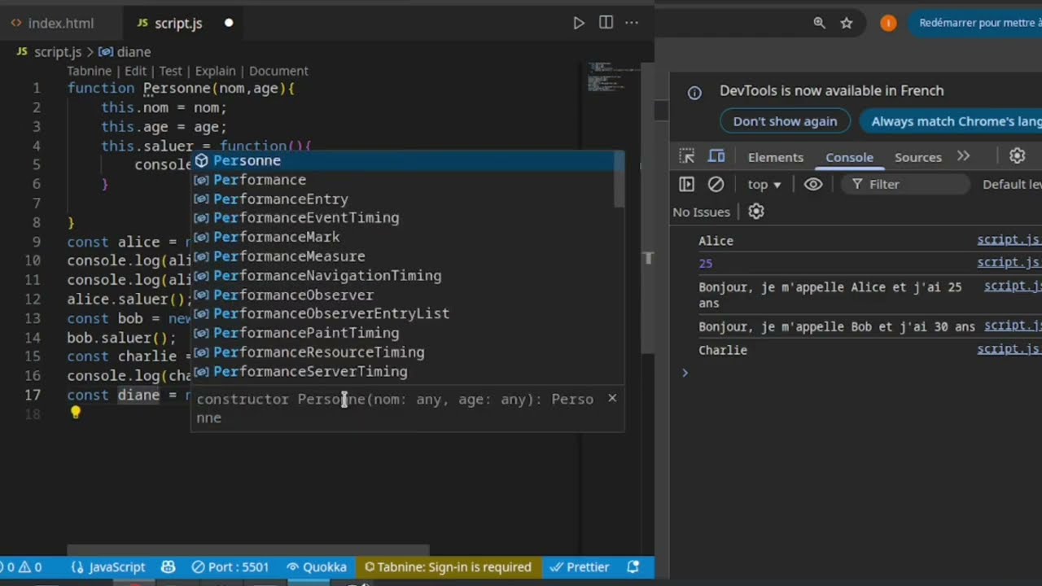
Task: Choose the PerformanceMark suggestion
Action: [403, 237]
